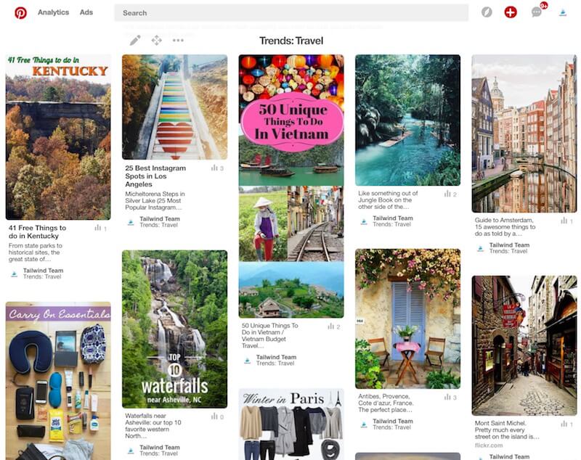
Task: Click Tailwind Team under Kentucky pin
Action: click(43, 271)
